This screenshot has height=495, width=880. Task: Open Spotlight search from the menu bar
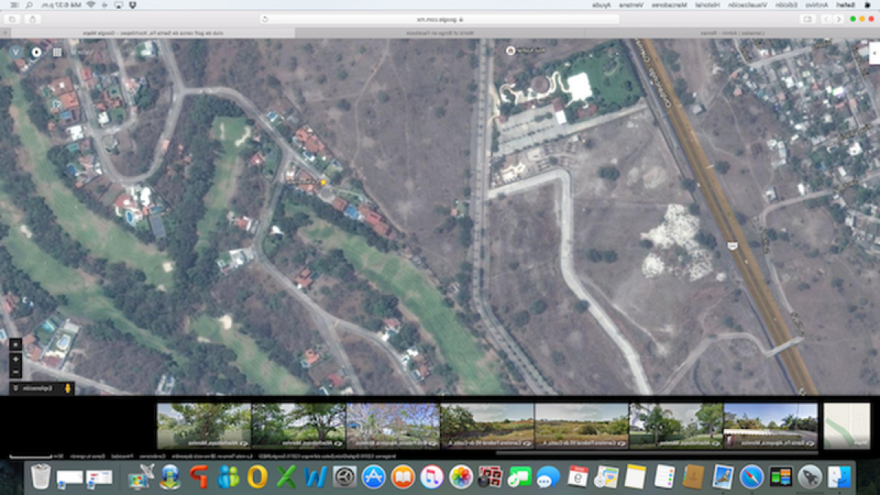click(29, 5)
